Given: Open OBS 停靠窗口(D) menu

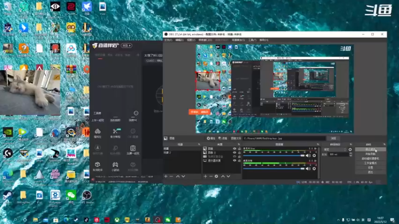Looking at the screenshot, I should 205,40.
